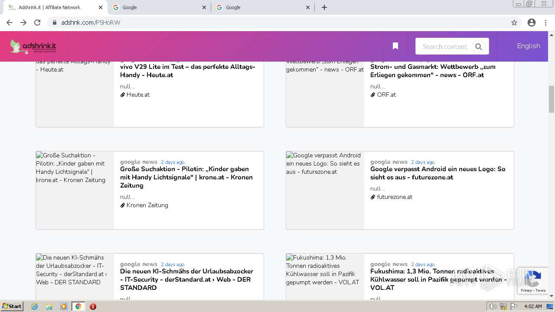Image resolution: width=555 pixels, height=312 pixels.
Task: Open reCAPTCHA Terms link
Action: click(x=541, y=290)
